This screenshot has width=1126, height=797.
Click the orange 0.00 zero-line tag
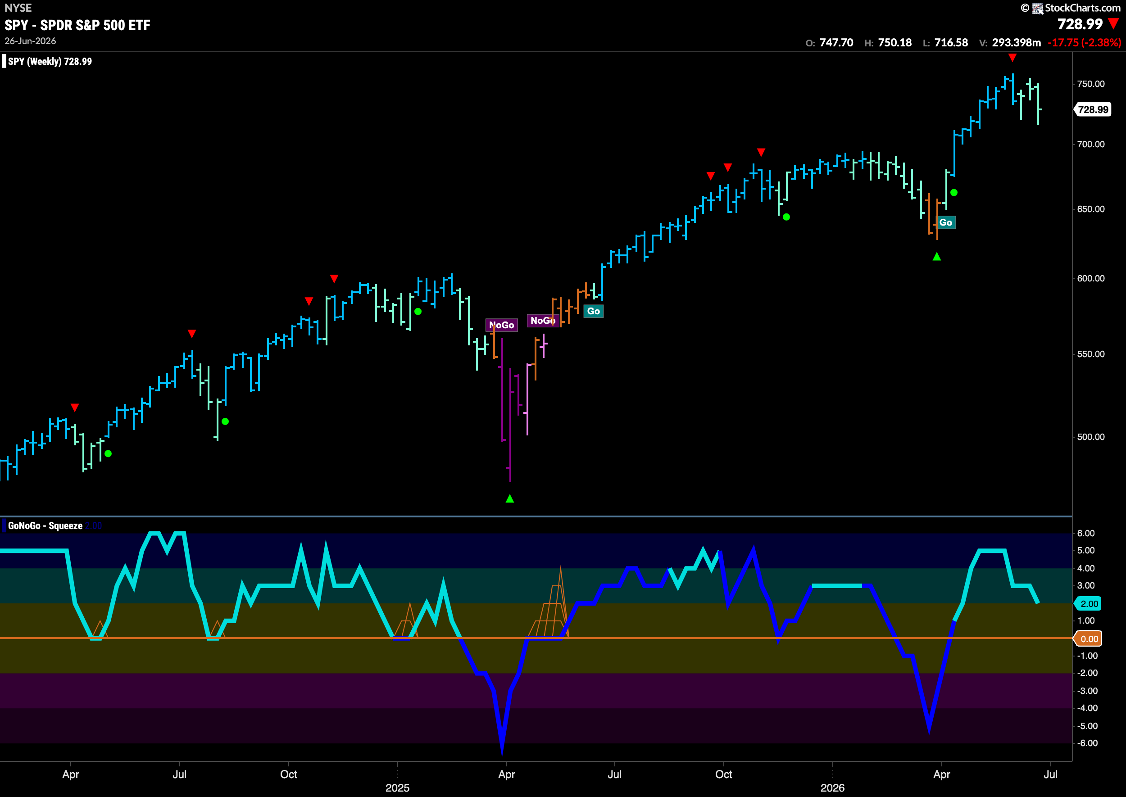[1089, 639]
